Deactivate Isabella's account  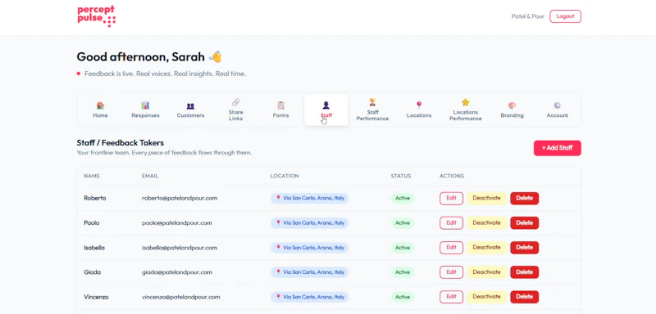point(486,248)
